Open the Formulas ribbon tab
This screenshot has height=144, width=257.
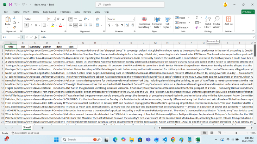click(65, 12)
